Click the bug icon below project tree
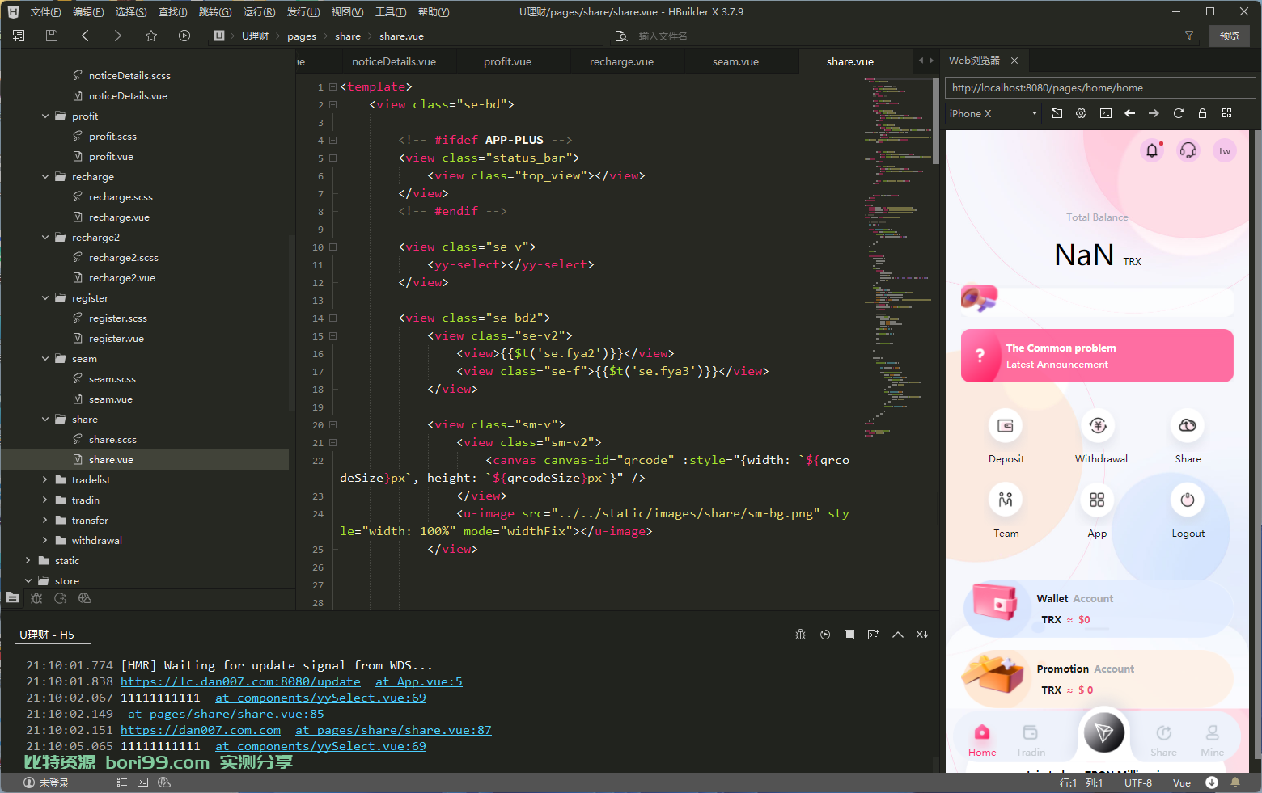Image resolution: width=1262 pixels, height=793 pixels. pos(36,598)
